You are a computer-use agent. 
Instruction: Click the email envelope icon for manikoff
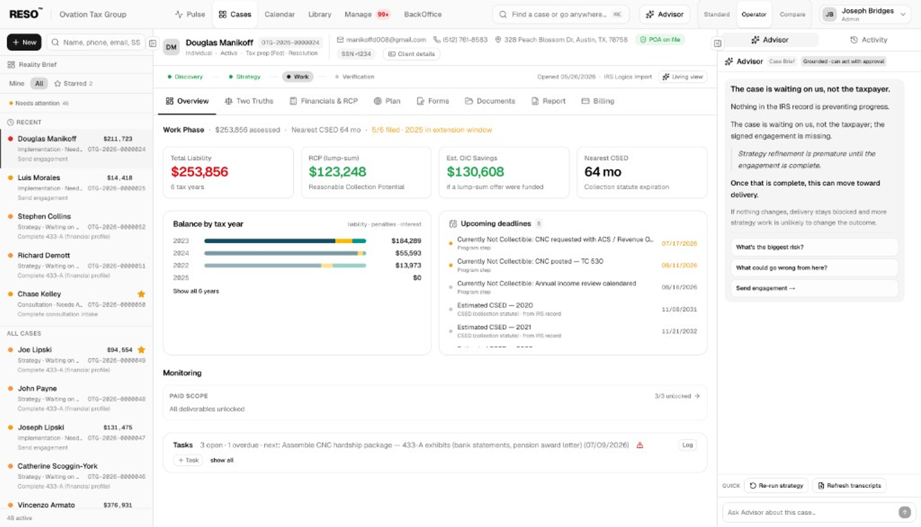340,40
